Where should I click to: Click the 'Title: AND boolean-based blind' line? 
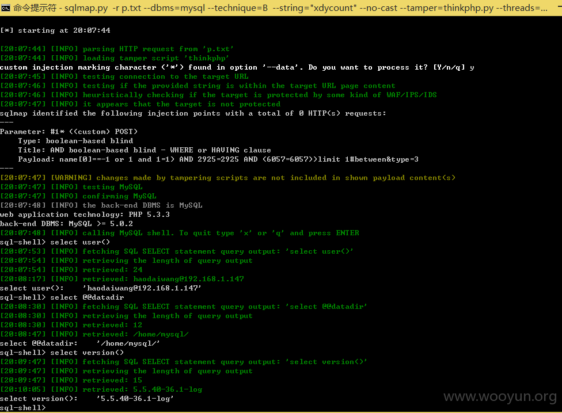click(x=145, y=150)
